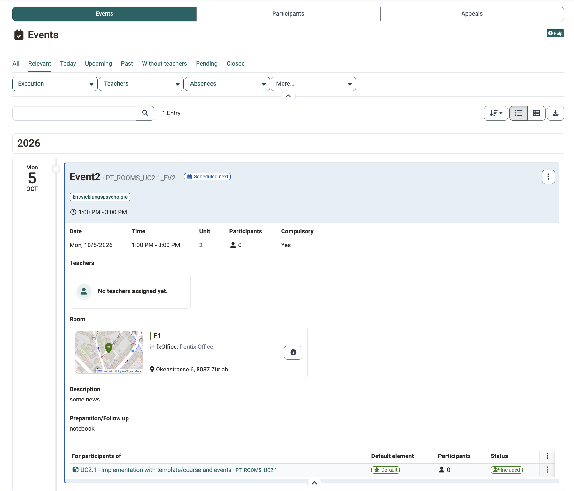574x491 pixels.
Task: Open UC2.1 Implementation course link
Action: point(156,470)
